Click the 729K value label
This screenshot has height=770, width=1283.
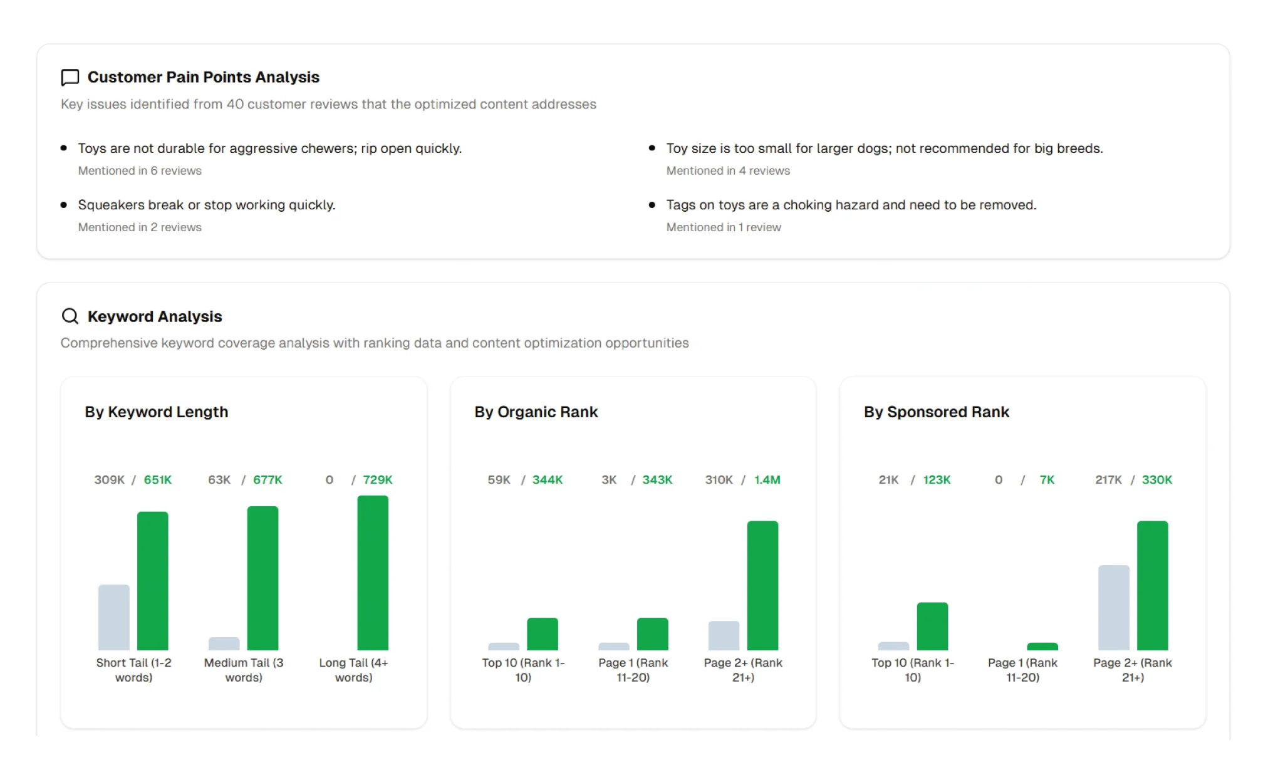point(378,480)
